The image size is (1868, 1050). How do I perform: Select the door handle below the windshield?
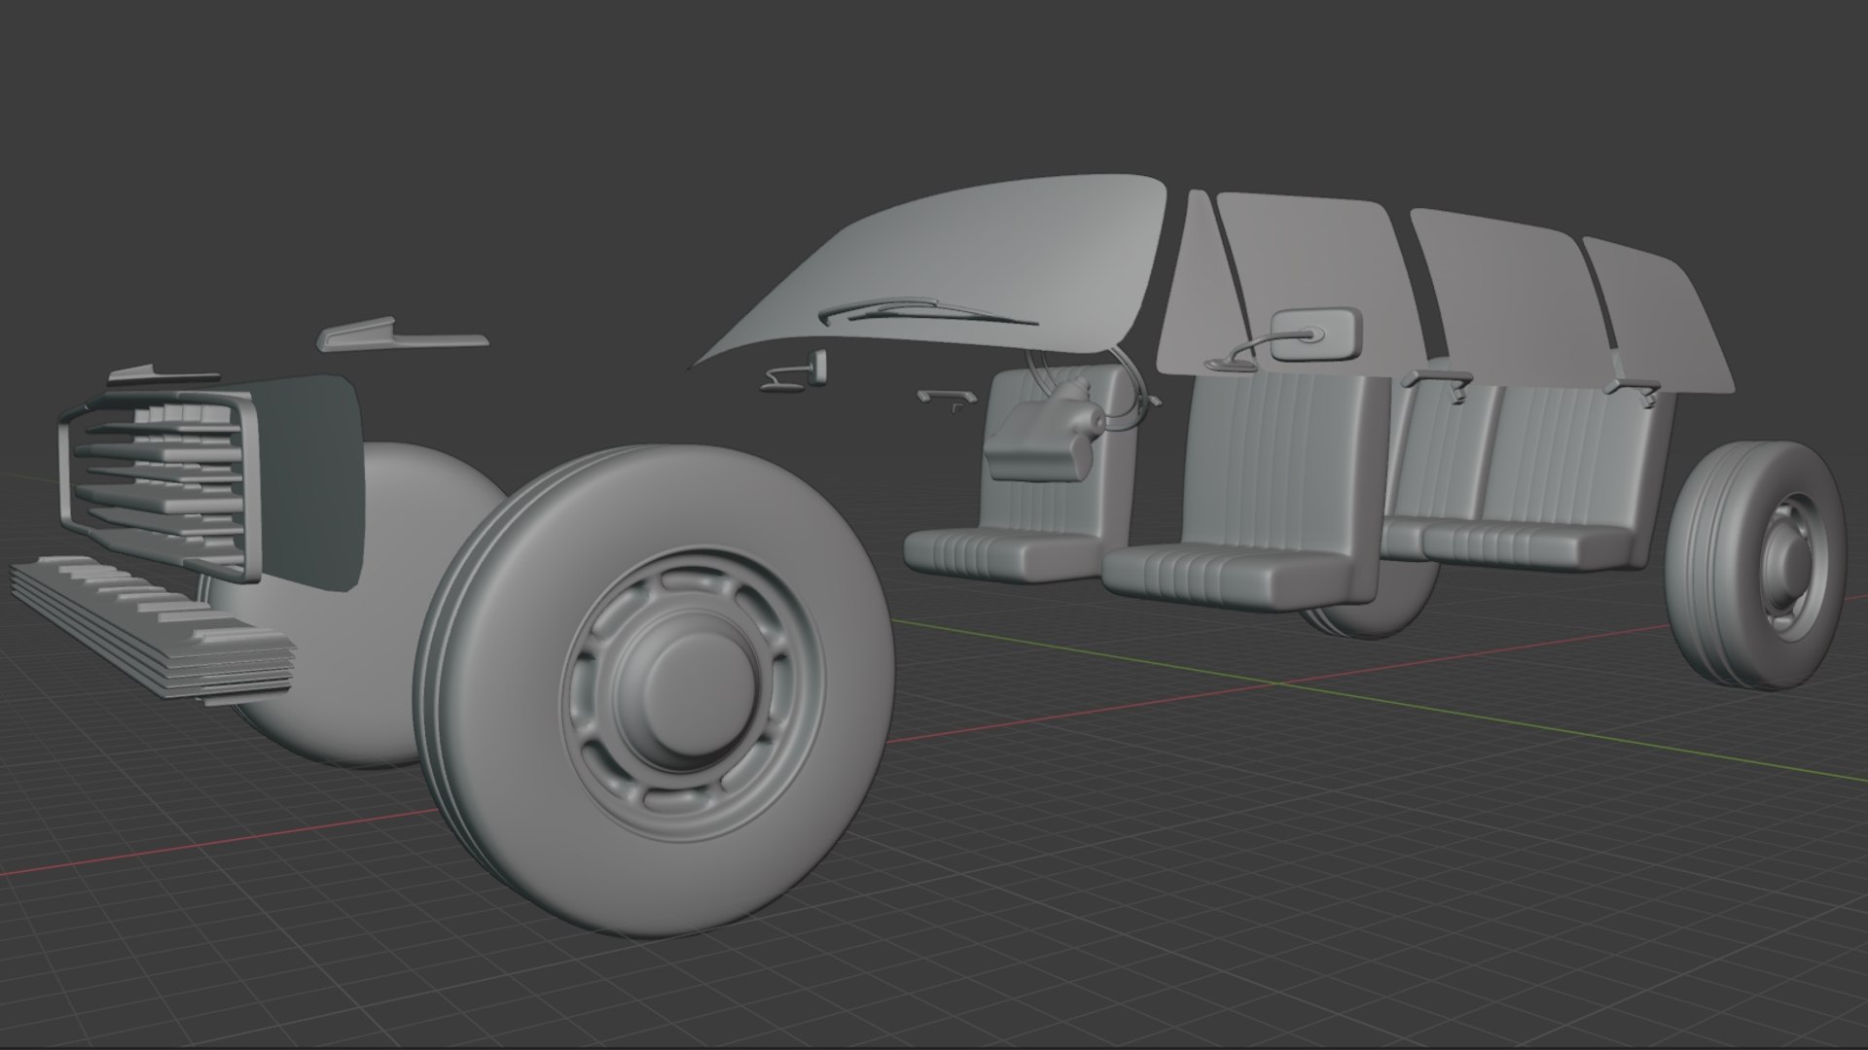click(945, 399)
